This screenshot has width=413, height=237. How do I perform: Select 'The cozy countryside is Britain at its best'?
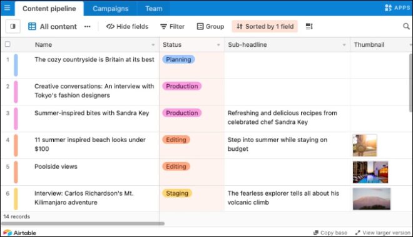94,60
